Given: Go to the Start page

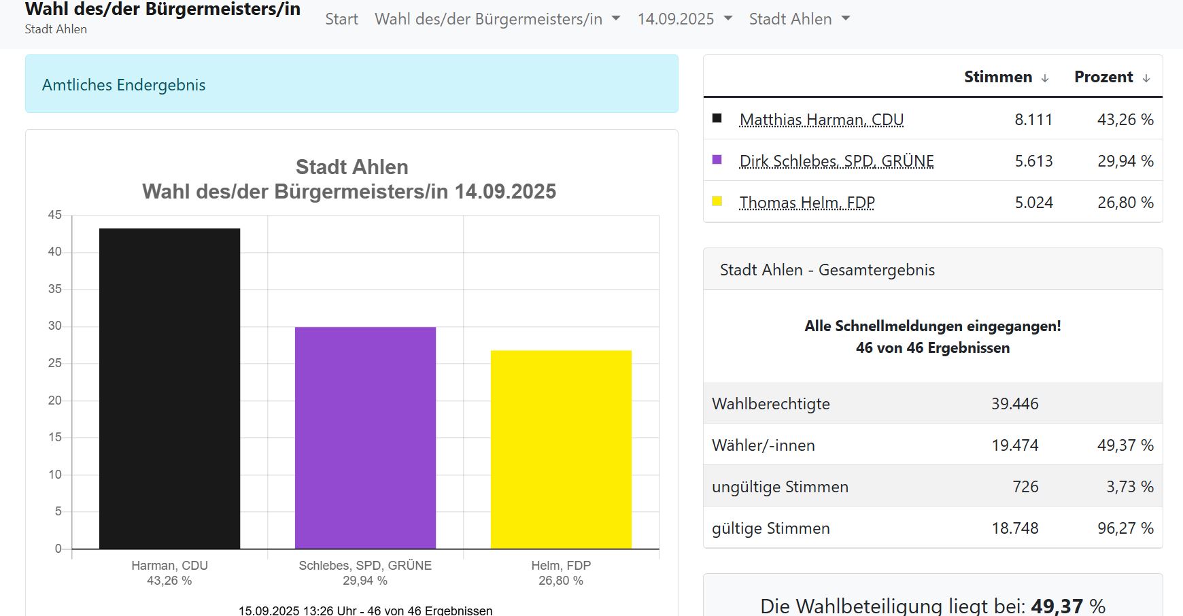Looking at the screenshot, I should (x=341, y=19).
